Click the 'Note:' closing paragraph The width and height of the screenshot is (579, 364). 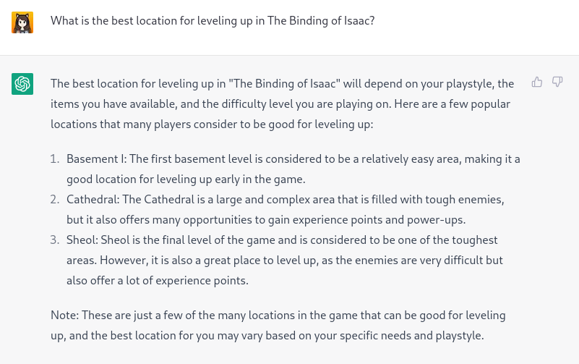point(278,325)
